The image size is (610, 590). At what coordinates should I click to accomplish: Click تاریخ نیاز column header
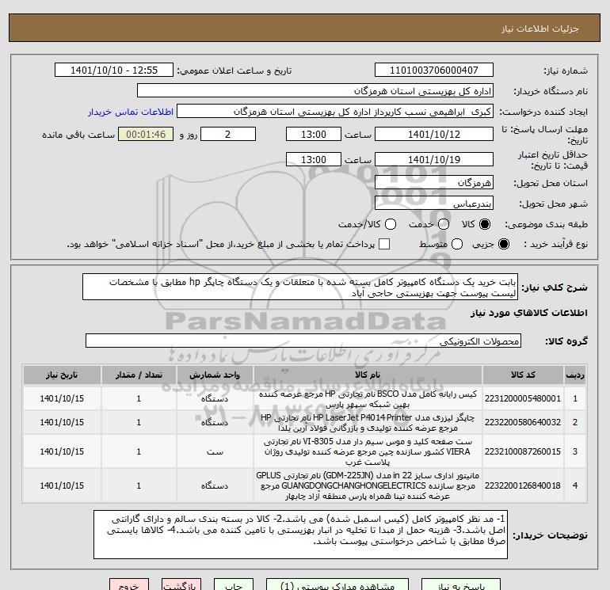[62, 375]
